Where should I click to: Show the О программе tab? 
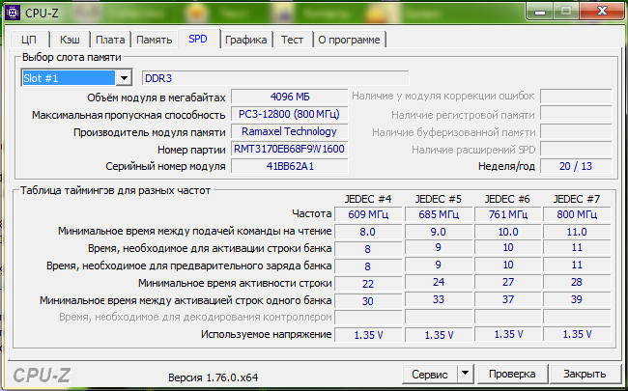click(x=349, y=40)
